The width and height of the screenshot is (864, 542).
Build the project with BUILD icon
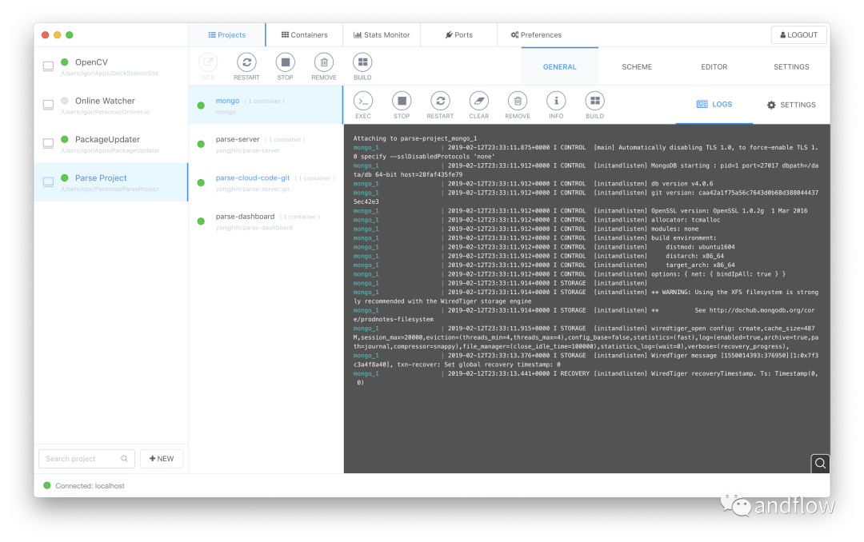[x=362, y=62]
